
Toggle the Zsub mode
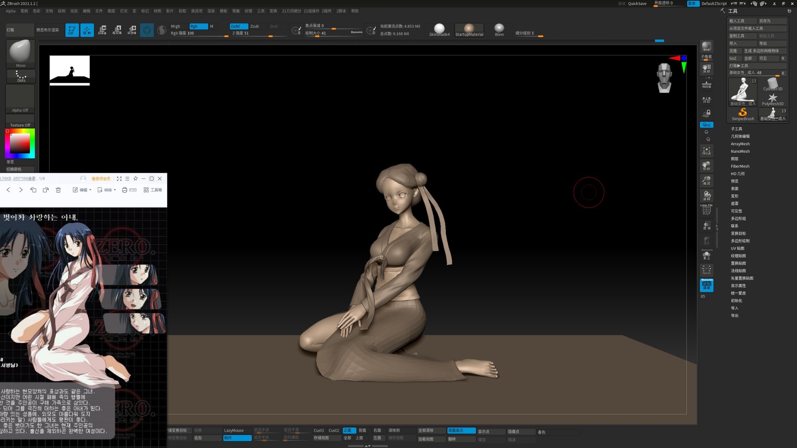point(254,26)
